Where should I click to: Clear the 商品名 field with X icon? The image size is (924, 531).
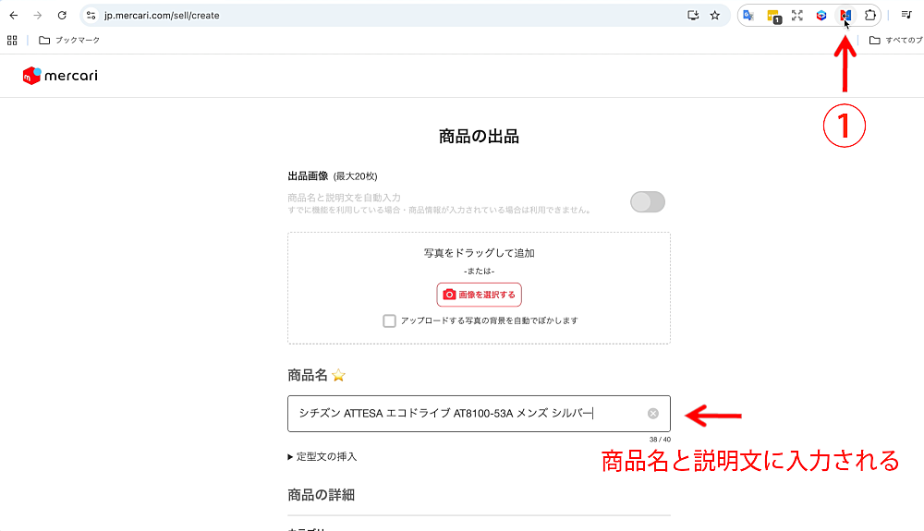(653, 414)
